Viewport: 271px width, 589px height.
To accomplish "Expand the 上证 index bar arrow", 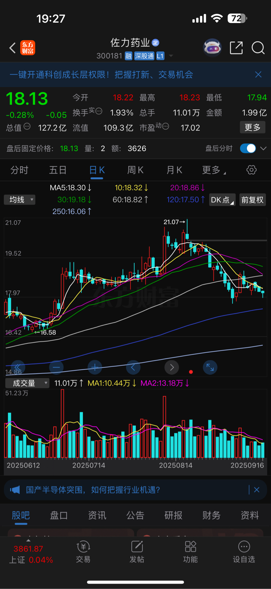I will click(x=28, y=540).
